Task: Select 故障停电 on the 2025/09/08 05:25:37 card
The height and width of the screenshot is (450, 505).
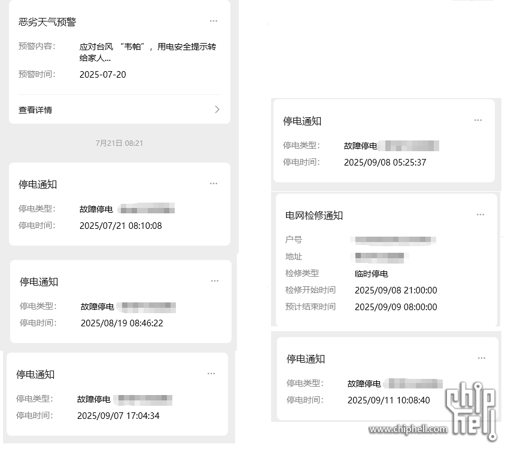Action: tap(361, 146)
